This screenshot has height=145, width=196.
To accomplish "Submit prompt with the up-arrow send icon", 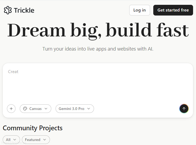I will point(184,109).
